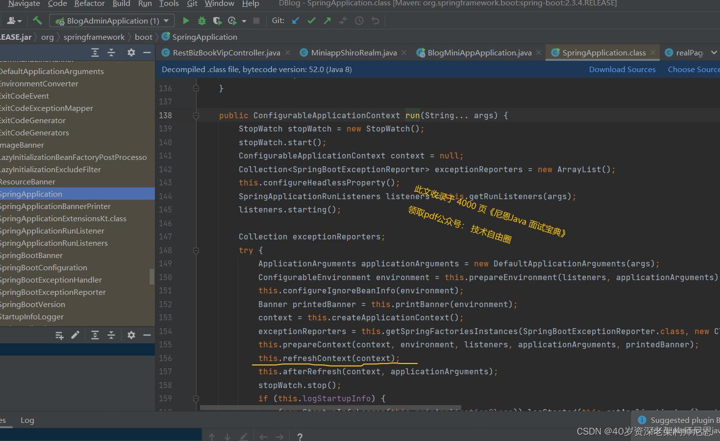Show hidden editor tabs dropdown
This screenshot has height=441, width=720.
(714, 52)
